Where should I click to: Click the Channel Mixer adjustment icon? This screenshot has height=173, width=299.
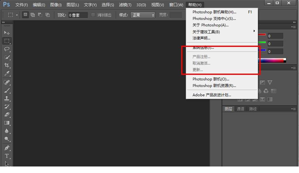[266, 91]
